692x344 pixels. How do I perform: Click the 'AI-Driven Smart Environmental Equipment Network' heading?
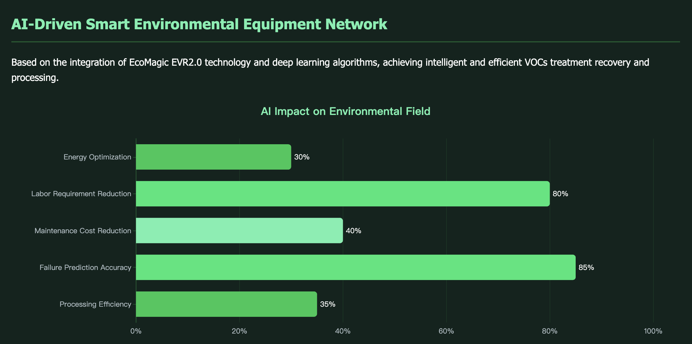pos(199,24)
